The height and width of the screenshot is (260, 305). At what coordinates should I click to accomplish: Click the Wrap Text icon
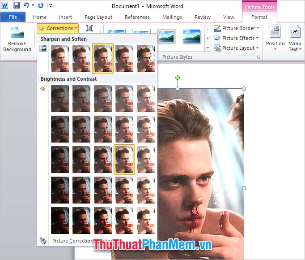tap(295, 38)
